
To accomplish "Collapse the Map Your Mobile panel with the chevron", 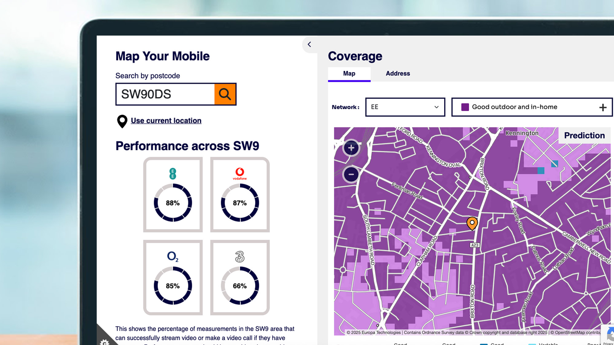I will tap(309, 44).
